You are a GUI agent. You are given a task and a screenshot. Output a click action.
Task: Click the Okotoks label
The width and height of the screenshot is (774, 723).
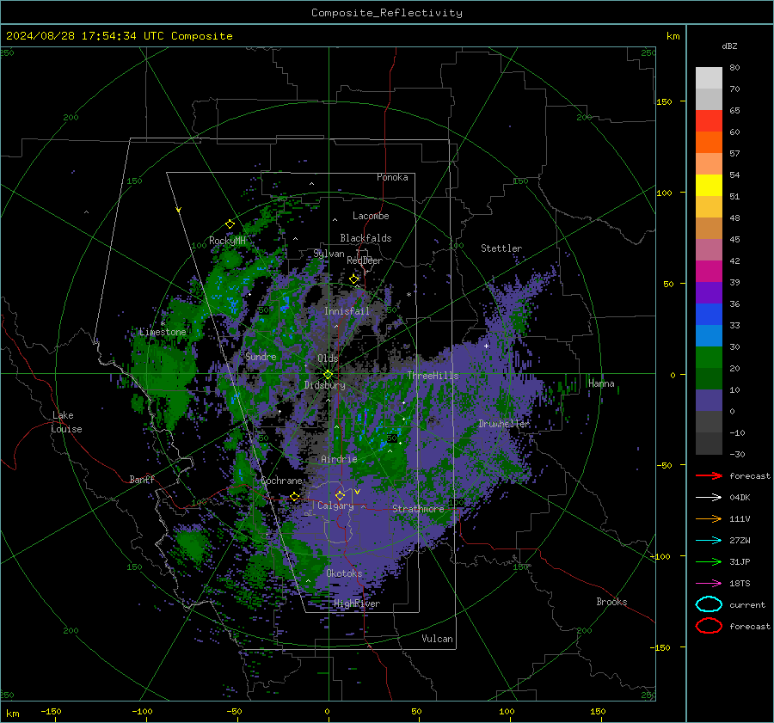pos(344,573)
